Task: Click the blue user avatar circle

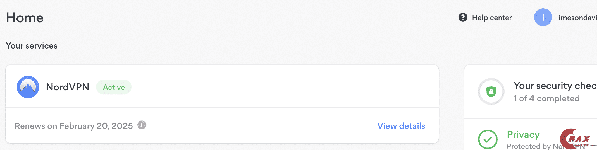Action: coord(543,17)
